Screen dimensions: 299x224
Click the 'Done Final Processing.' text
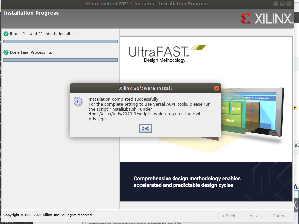(31, 52)
